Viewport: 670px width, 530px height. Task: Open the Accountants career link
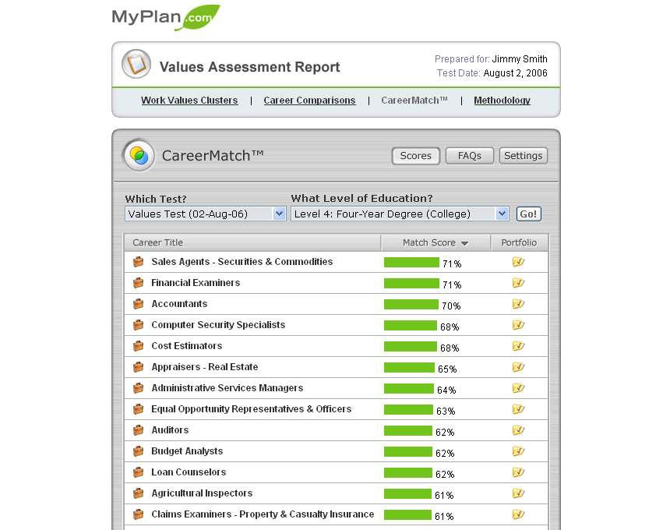point(179,304)
